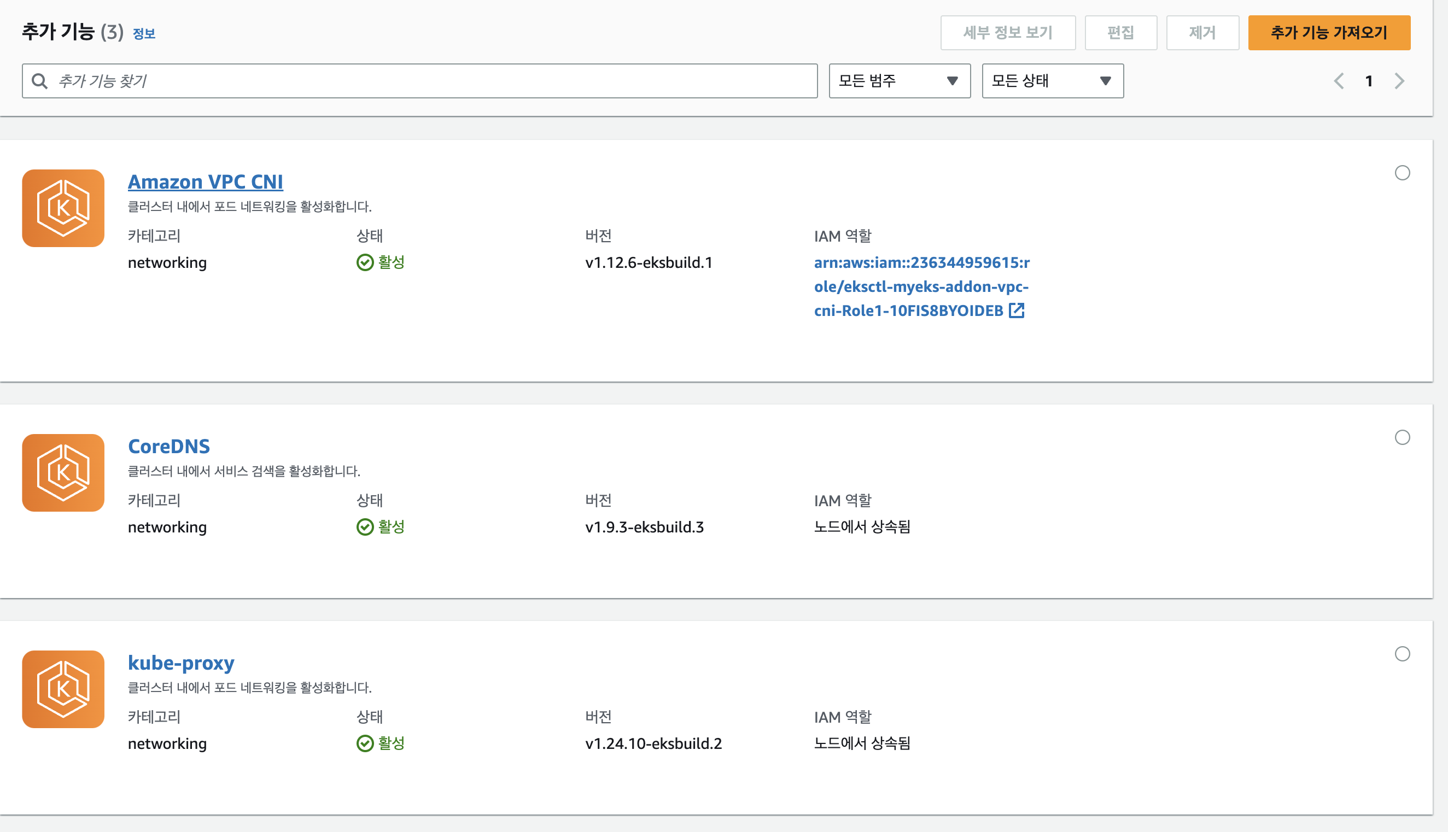Click the 추가 기능 가져오기 button

[x=1329, y=33]
